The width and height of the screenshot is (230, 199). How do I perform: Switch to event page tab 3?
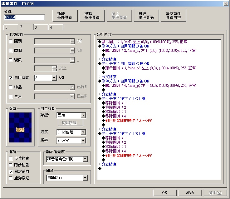click(41, 27)
